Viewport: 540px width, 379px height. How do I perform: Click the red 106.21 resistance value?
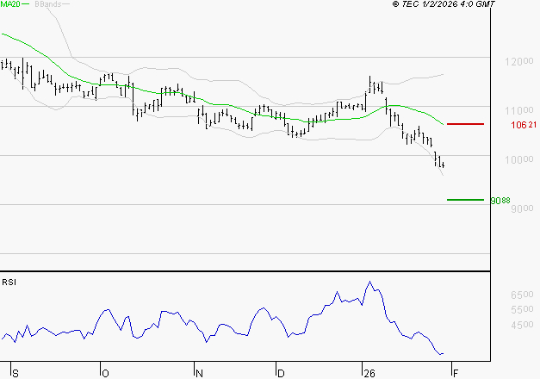tap(524, 125)
